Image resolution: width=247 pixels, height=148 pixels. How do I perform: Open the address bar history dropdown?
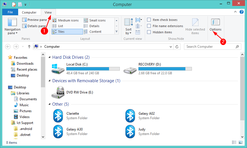[171, 47]
